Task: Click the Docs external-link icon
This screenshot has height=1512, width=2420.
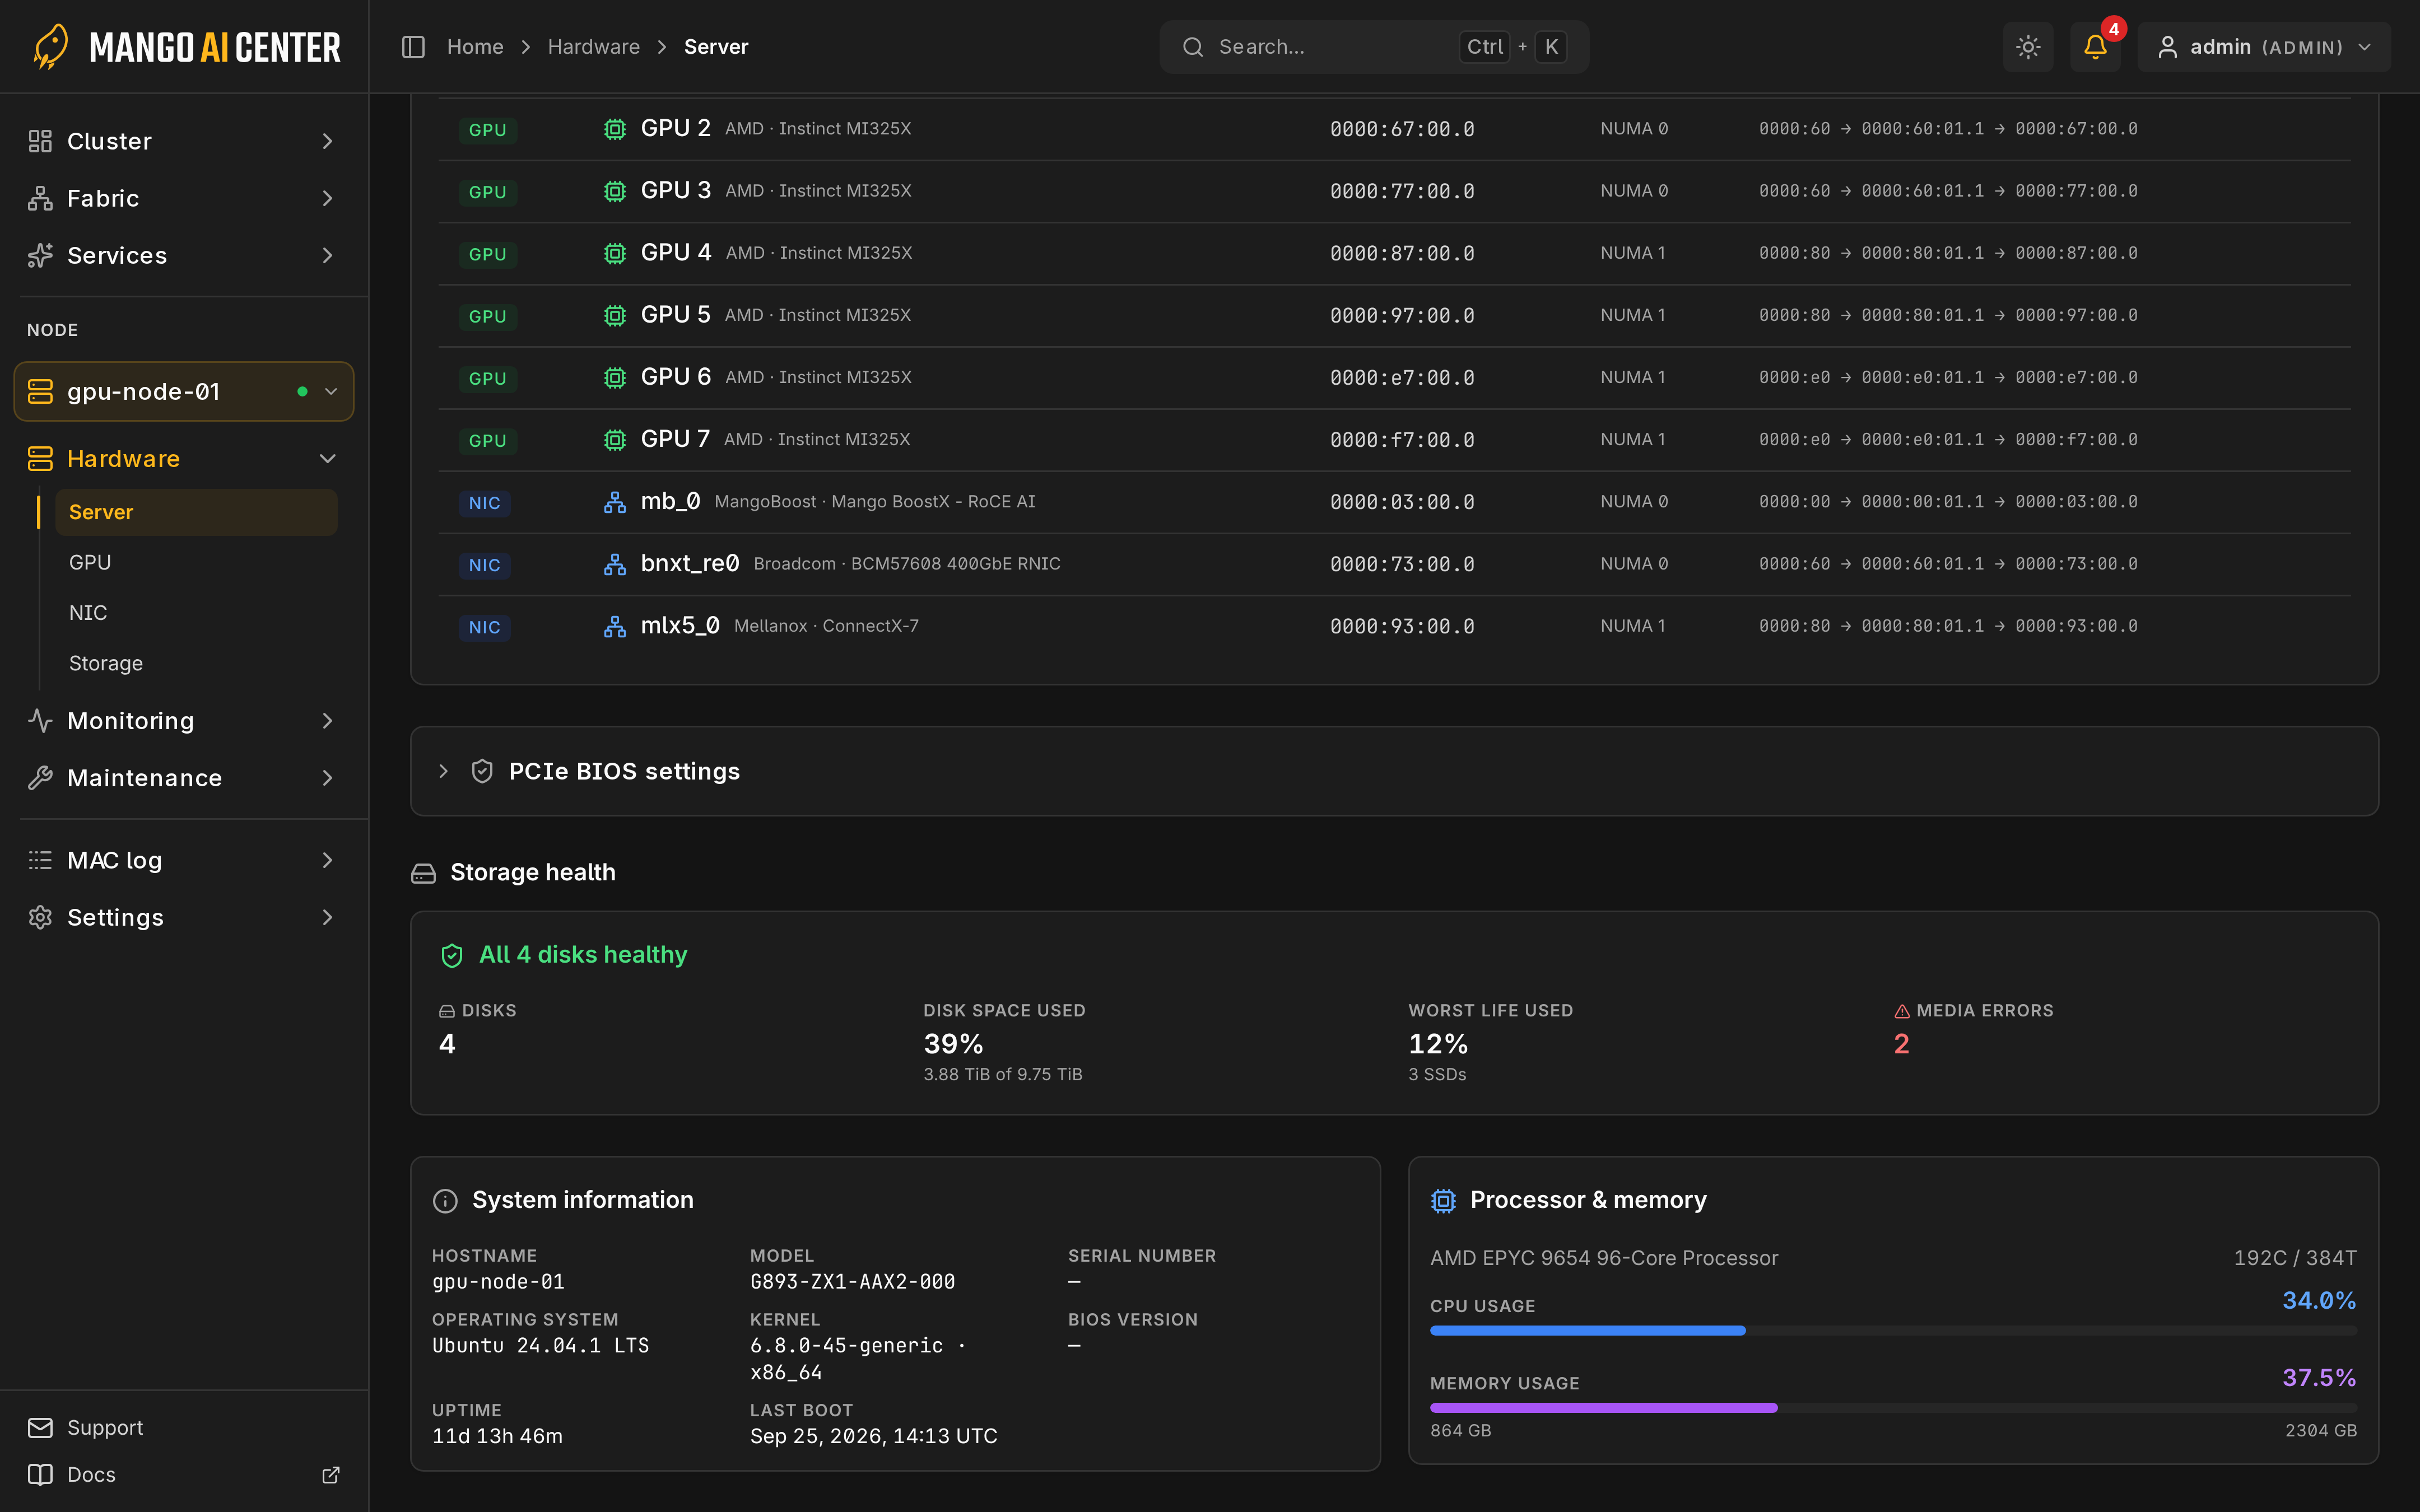Action: tap(331, 1475)
